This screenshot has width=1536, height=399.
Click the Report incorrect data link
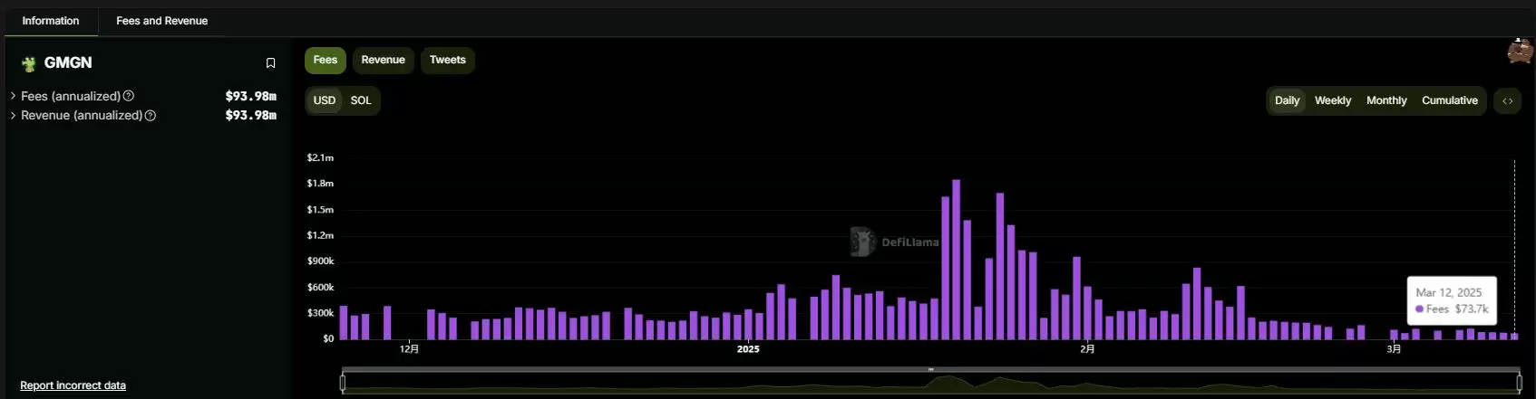click(x=73, y=385)
